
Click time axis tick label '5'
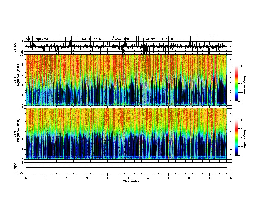128,178
